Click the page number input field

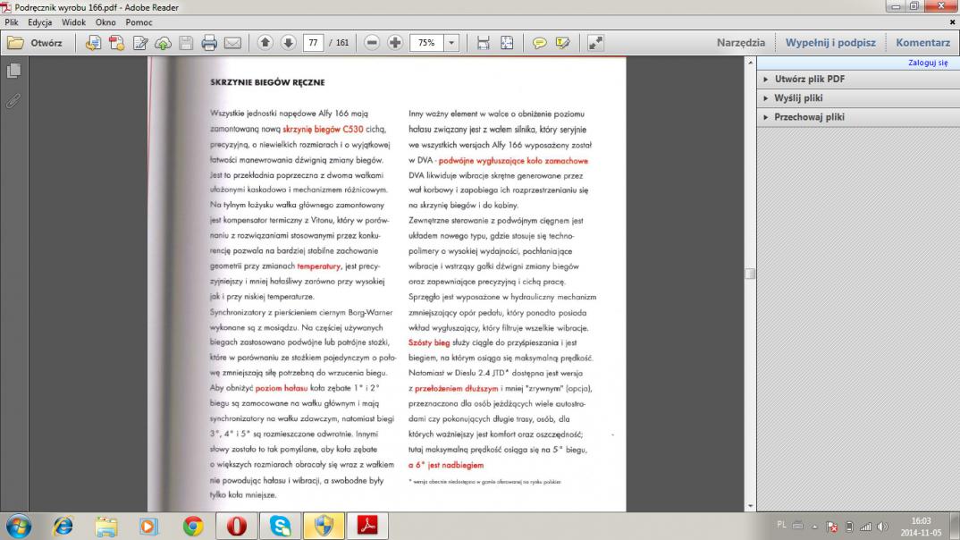pyautogui.click(x=314, y=43)
